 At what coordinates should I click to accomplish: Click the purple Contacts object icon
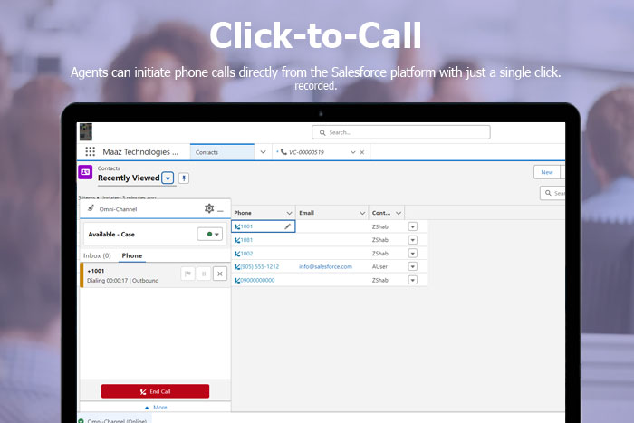(85, 172)
